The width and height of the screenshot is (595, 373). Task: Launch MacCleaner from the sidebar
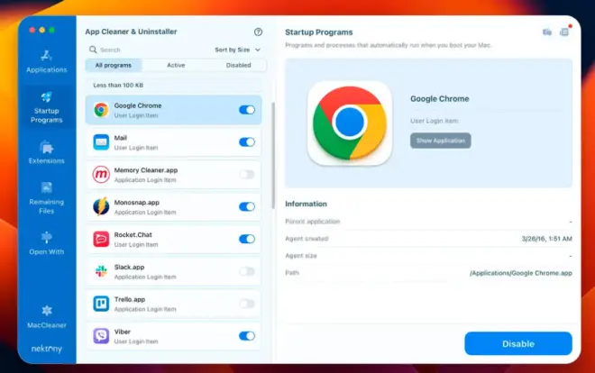click(x=46, y=315)
